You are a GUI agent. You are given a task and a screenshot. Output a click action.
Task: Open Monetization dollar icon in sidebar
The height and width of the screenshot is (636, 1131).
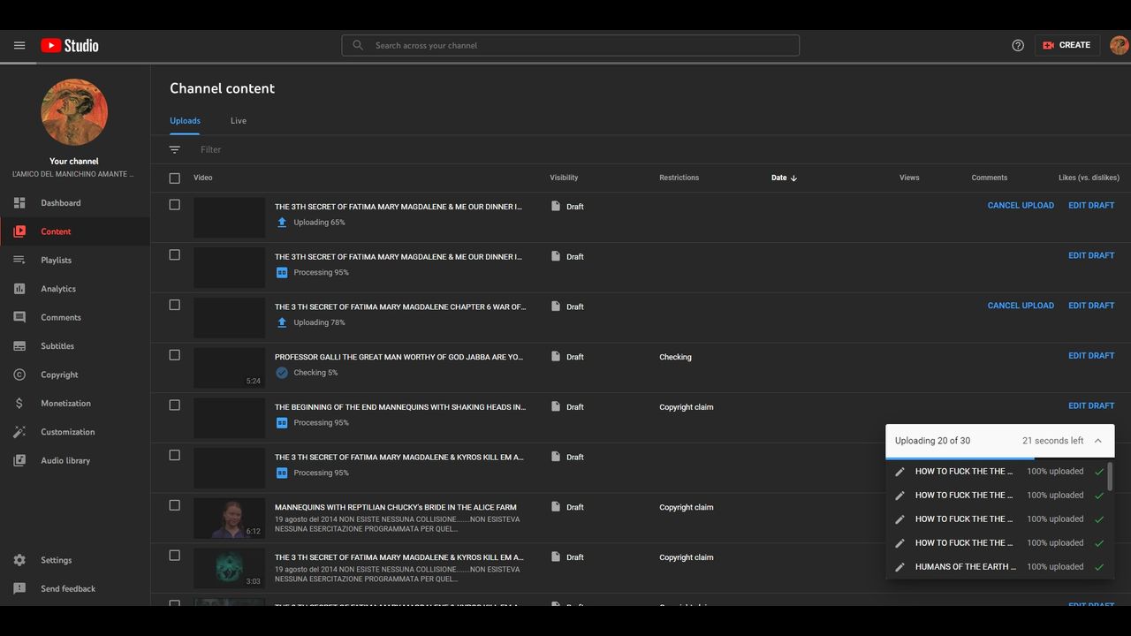(19, 404)
